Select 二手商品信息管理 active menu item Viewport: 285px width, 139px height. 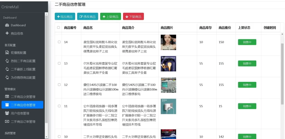(22, 105)
